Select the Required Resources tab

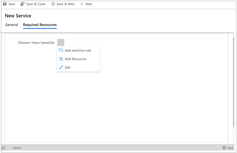(40, 25)
